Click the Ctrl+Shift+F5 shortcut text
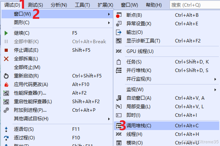This screenshot has width=220, height=146. 87,76
